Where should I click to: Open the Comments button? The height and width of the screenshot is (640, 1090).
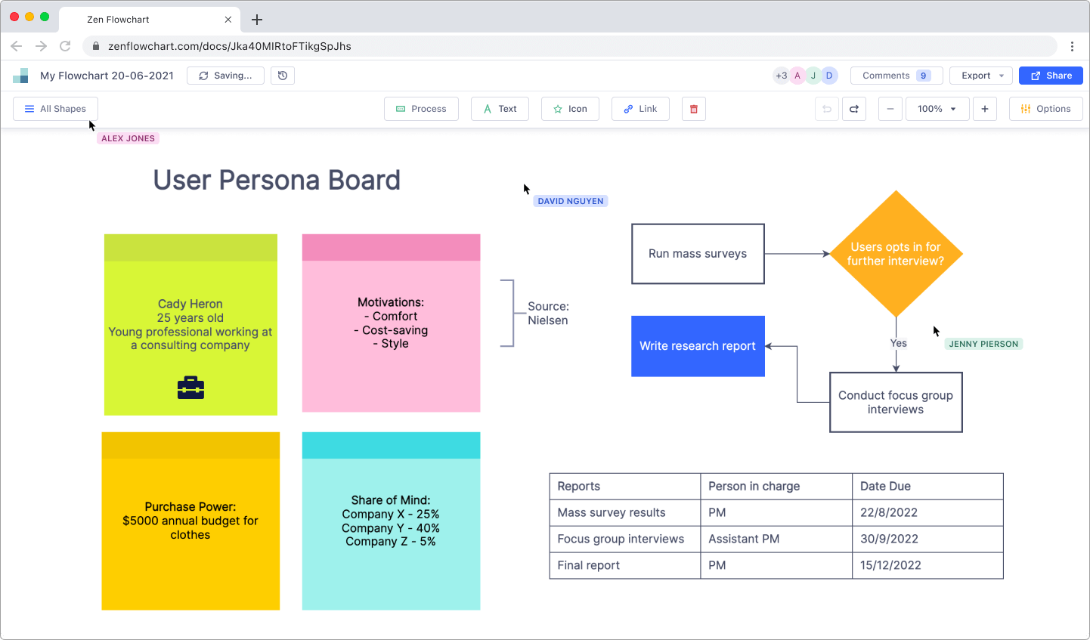point(896,76)
